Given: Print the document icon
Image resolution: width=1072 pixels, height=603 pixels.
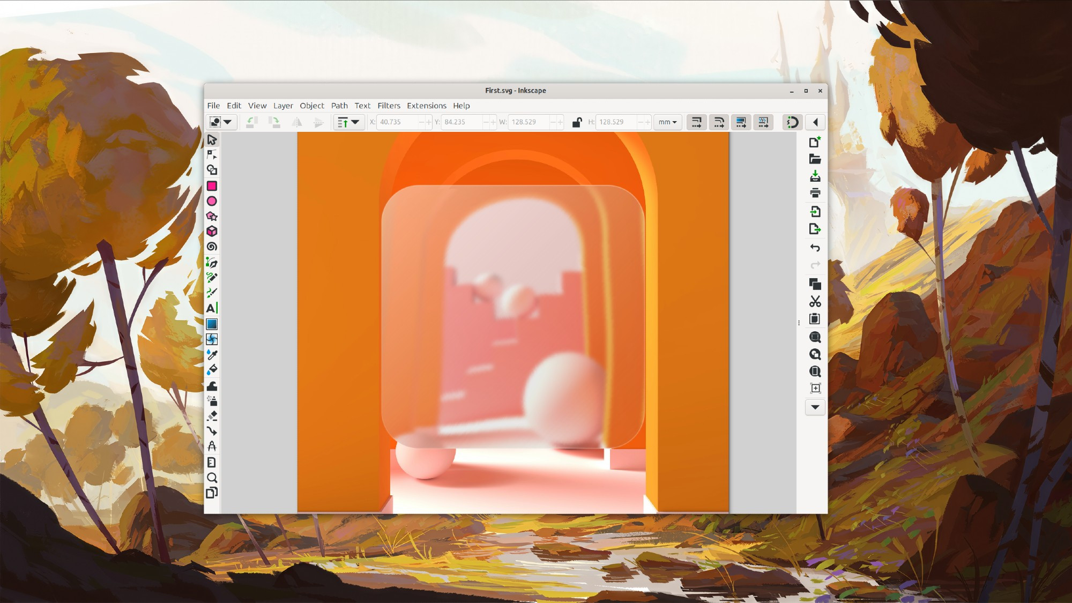Looking at the screenshot, I should pos(815,193).
